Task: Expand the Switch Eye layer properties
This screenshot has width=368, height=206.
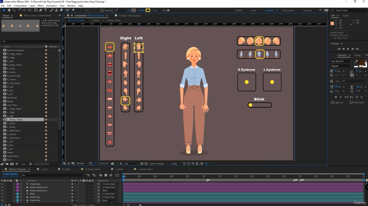Action: (14, 197)
